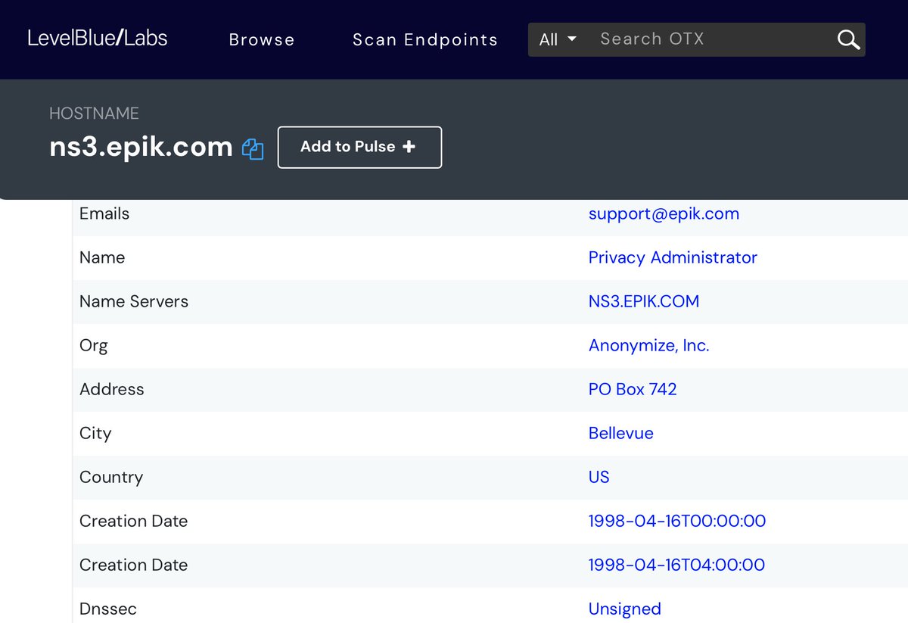Click the US country link
Viewport: 908px width, 623px height.
[599, 477]
